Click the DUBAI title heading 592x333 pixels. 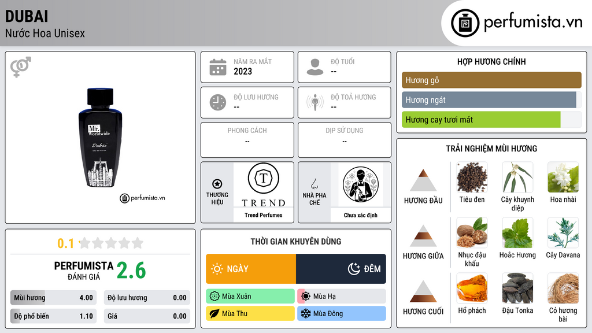coord(27,17)
